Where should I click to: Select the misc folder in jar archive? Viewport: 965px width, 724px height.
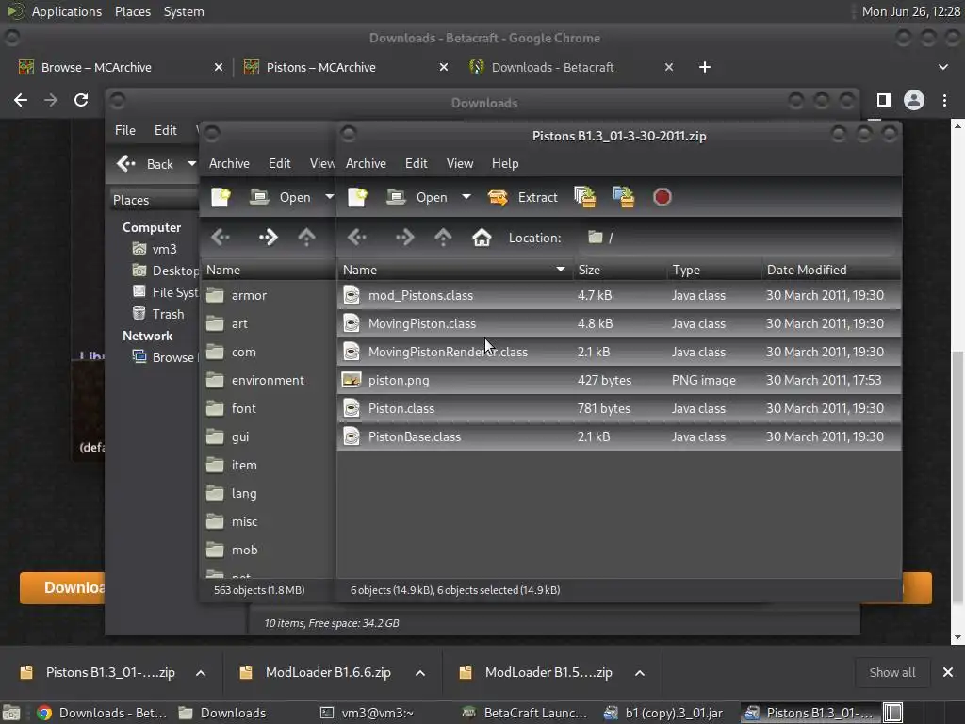click(268, 522)
